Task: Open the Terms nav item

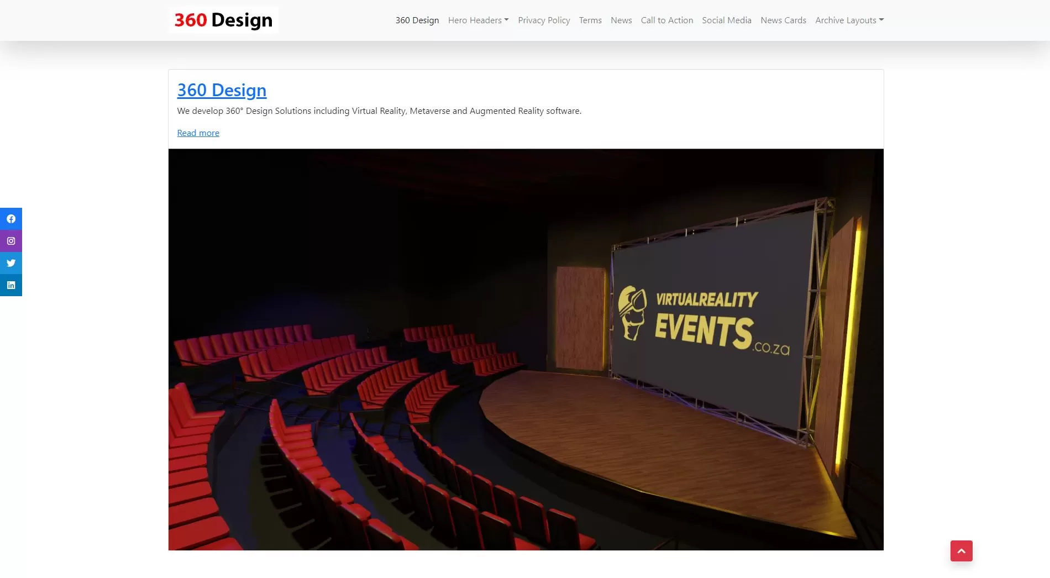Action: tap(590, 20)
